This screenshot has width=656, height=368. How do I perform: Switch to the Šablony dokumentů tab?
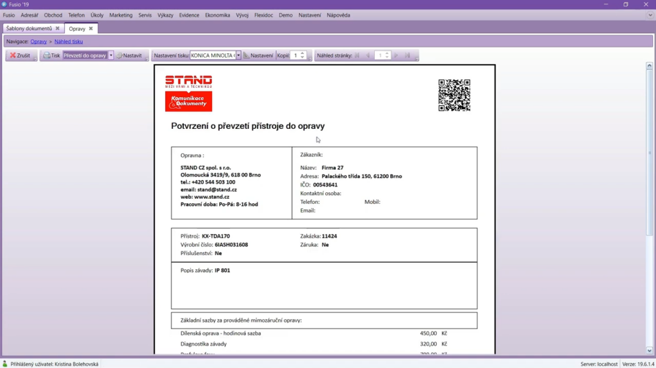[x=29, y=28]
